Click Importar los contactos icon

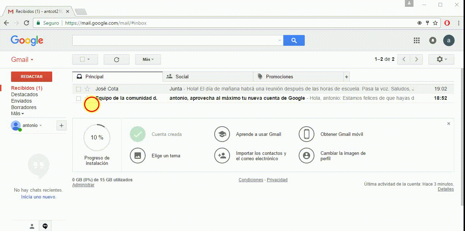point(222,156)
